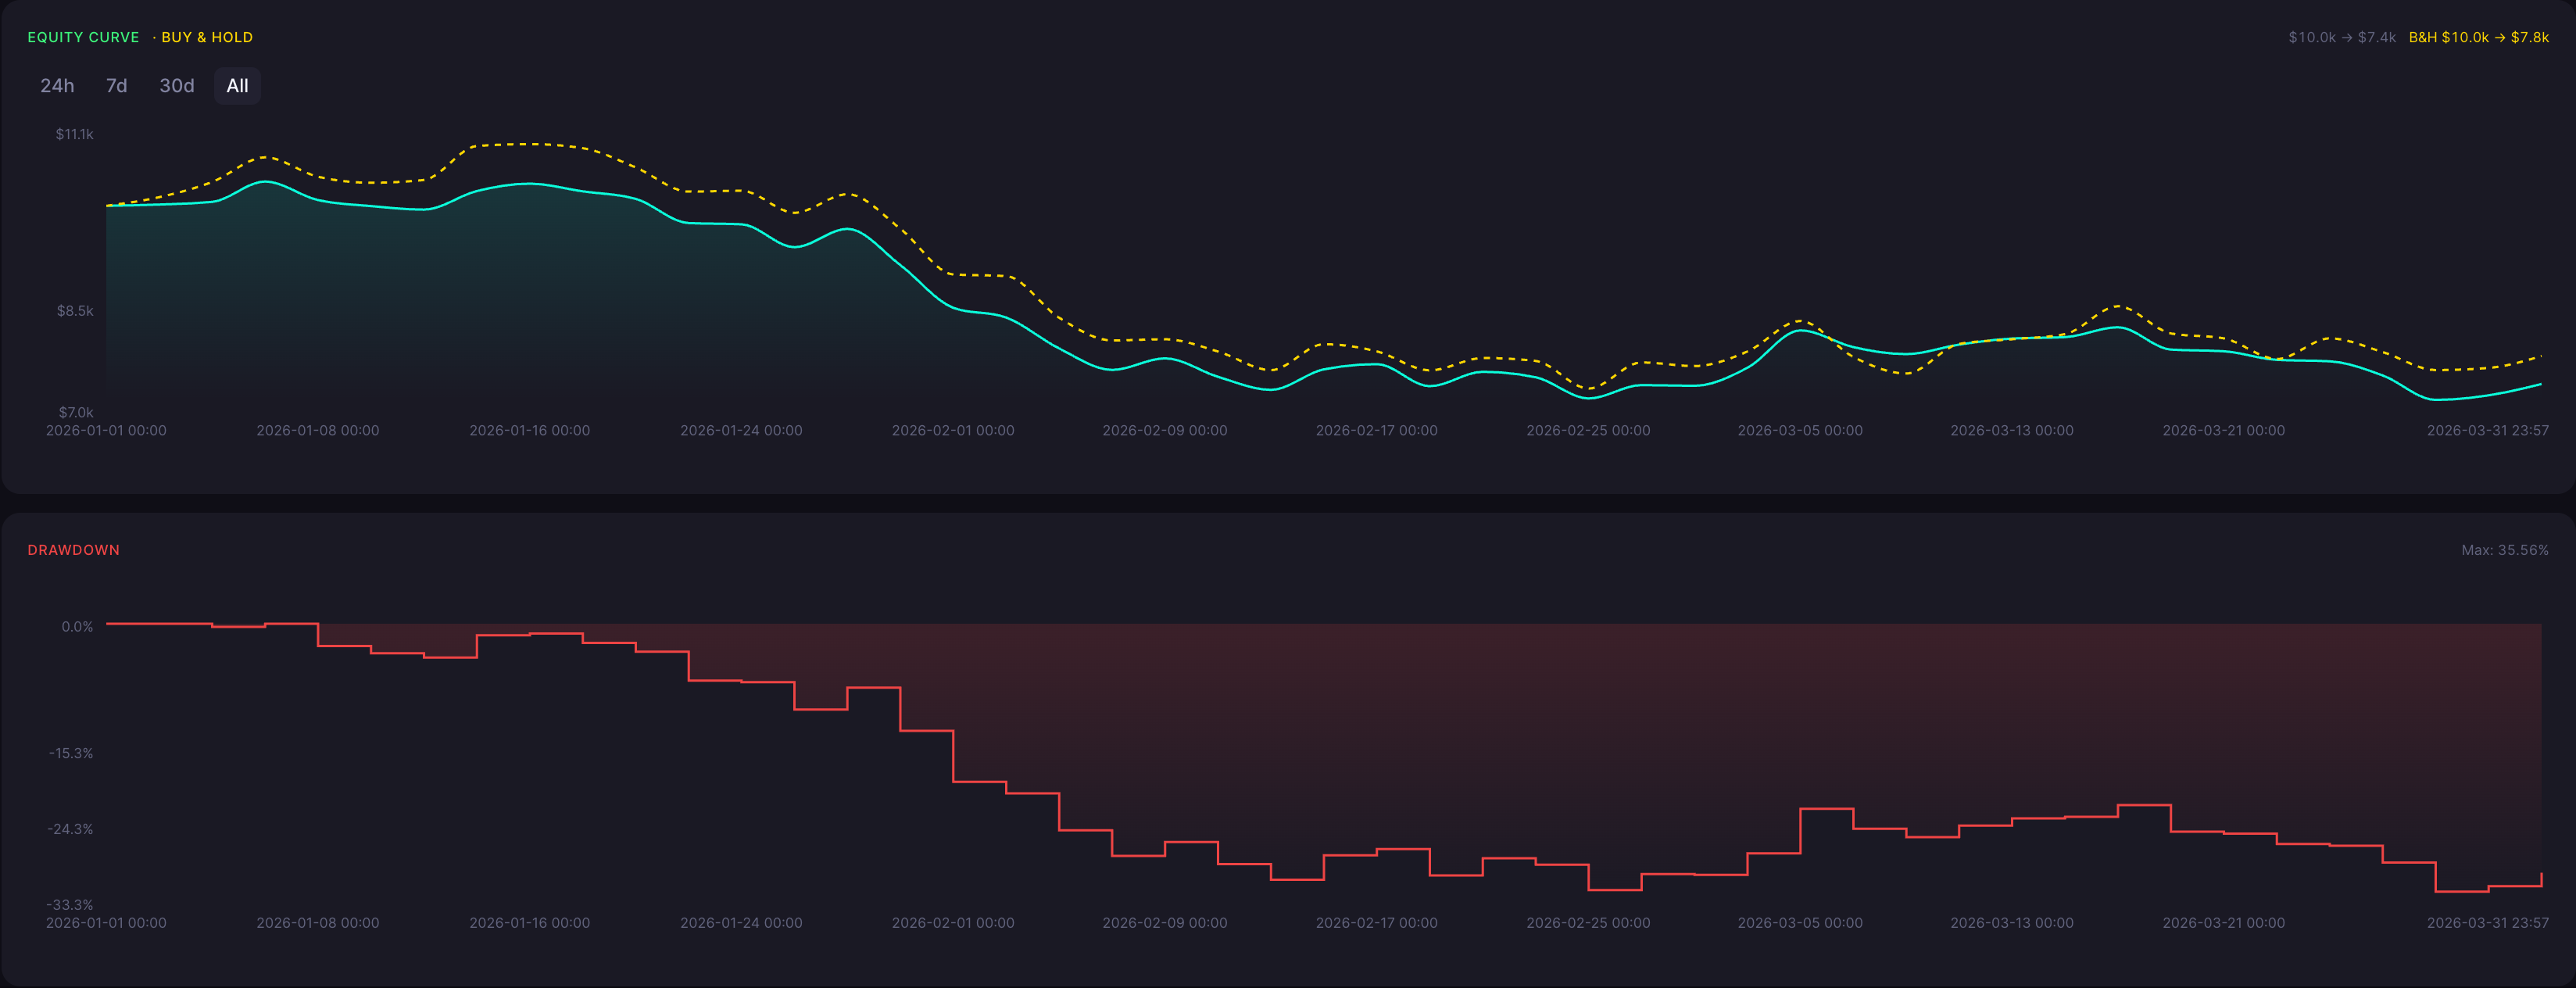2576x988 pixels.
Task: Click equity chart date 2026-03-31 23:57
Action: (2487, 431)
